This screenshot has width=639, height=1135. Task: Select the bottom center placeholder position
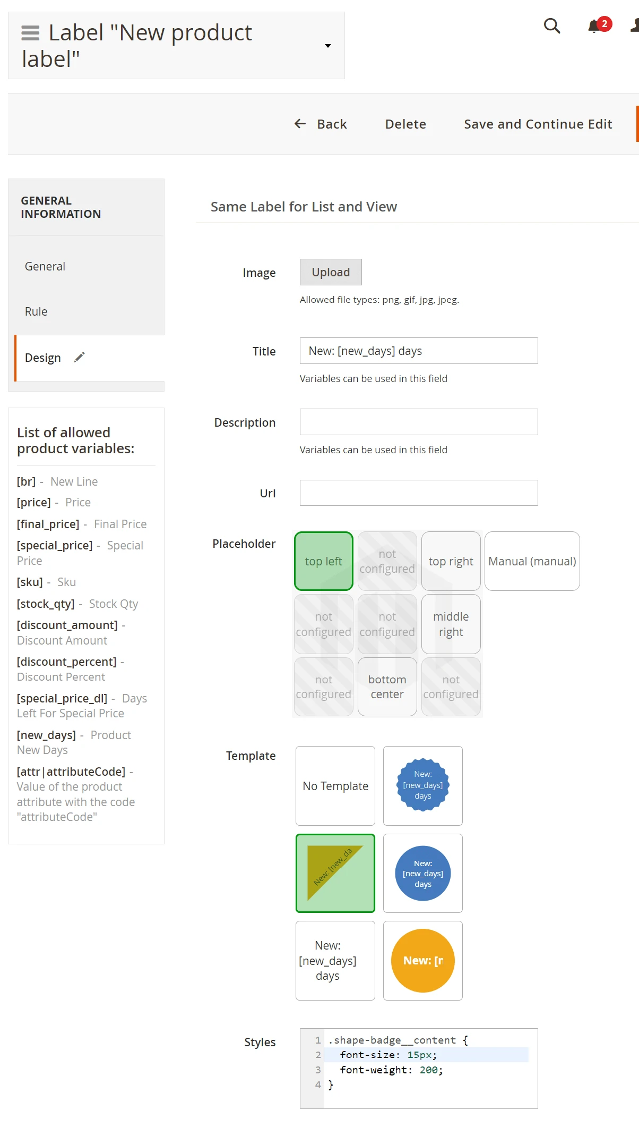387,687
